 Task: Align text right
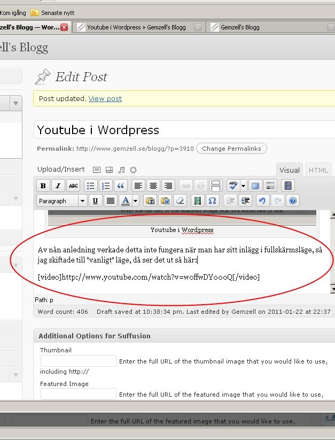(168, 186)
